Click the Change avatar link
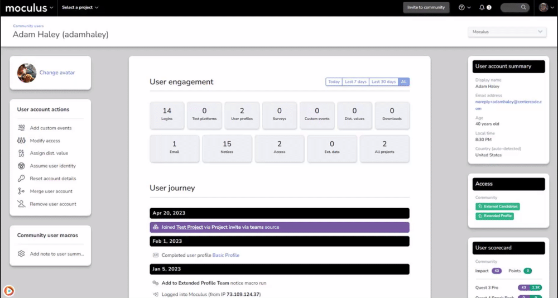 (57, 73)
